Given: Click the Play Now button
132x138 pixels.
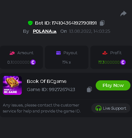Looking at the screenshot, I should pos(113,85).
